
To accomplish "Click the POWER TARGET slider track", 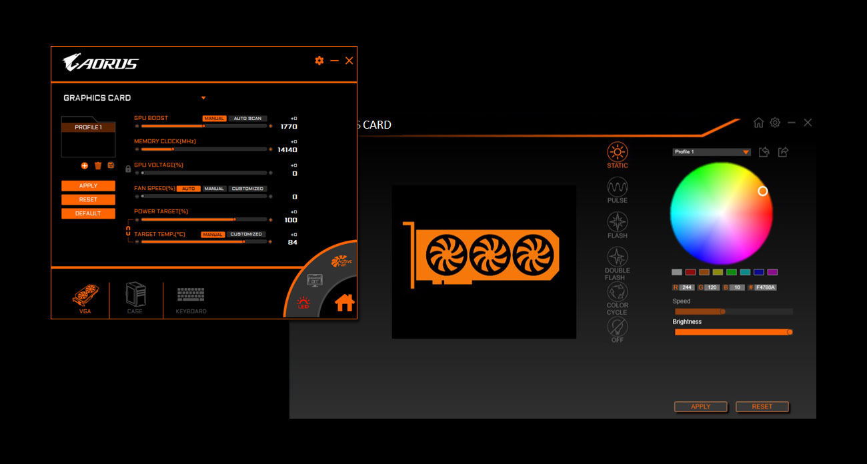I will tap(203, 219).
